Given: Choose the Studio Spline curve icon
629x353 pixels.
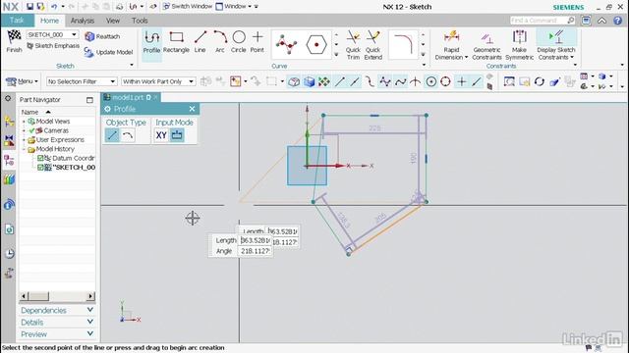Looking at the screenshot, I should 286,44.
